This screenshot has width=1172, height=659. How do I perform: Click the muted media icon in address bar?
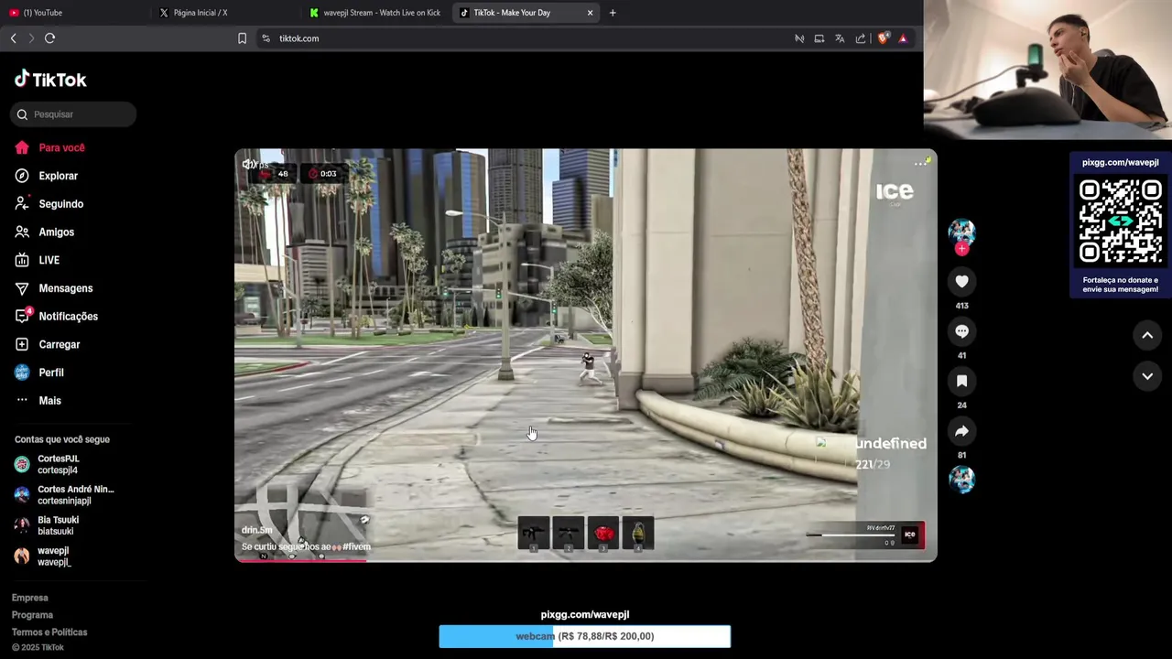point(799,38)
